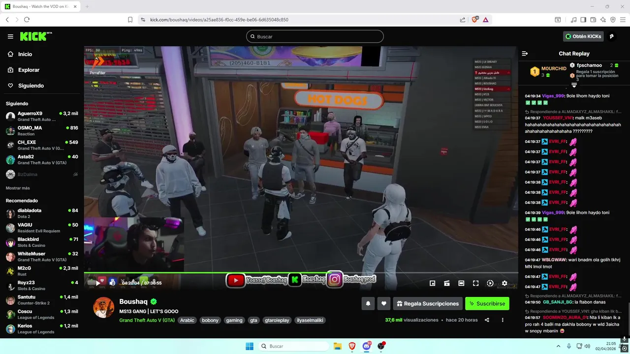
Task: Open the Kick hamburger sidebar menu
Action: pyautogui.click(x=10, y=36)
